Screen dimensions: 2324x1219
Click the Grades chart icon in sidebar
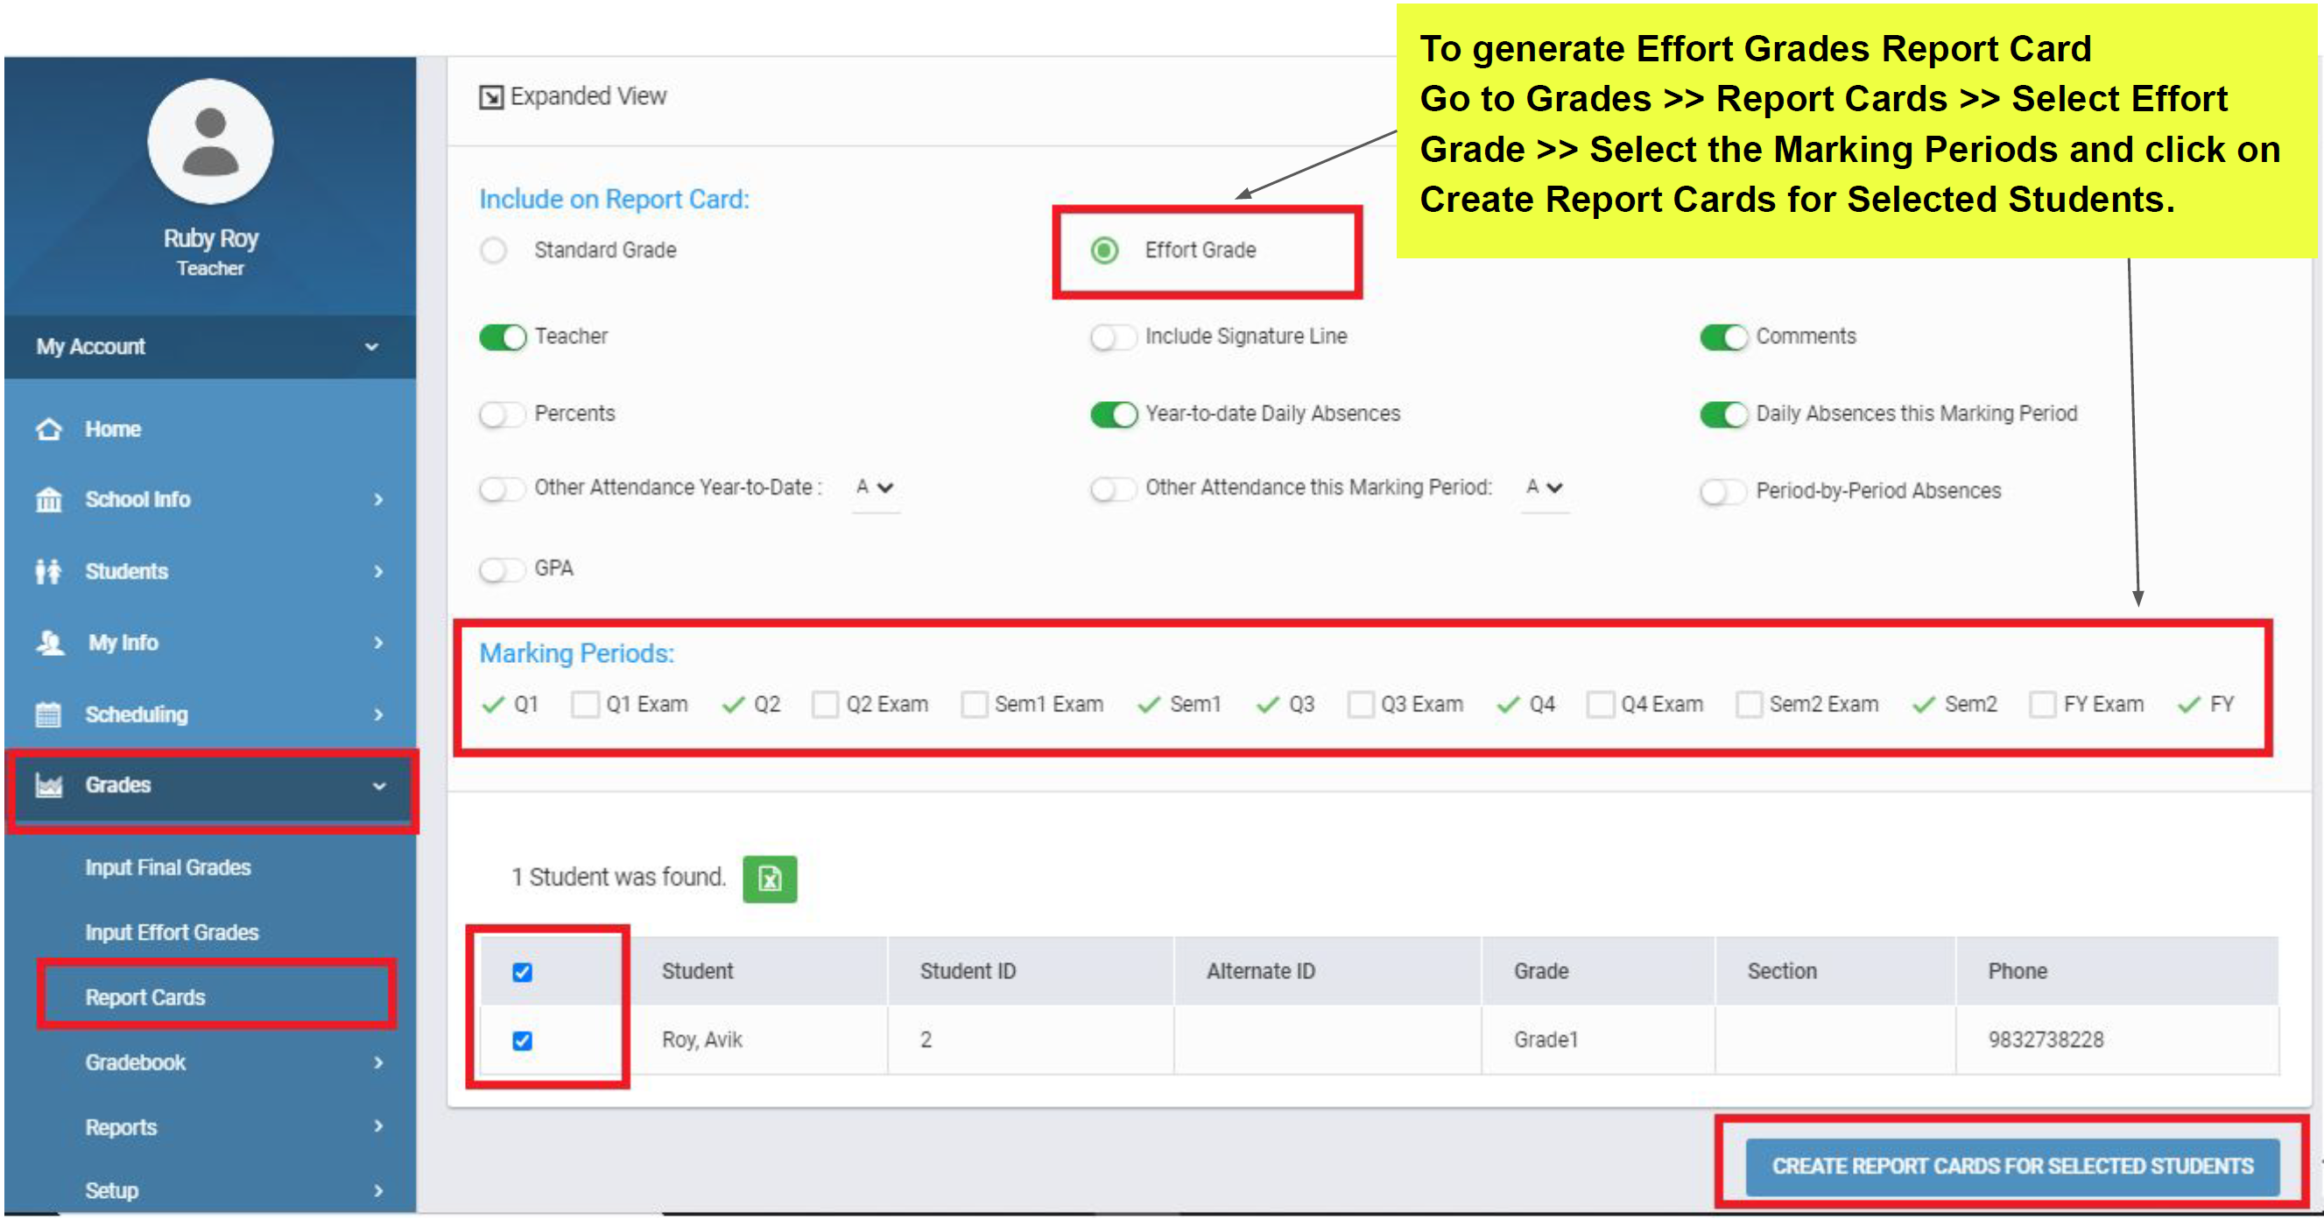pyautogui.click(x=49, y=786)
